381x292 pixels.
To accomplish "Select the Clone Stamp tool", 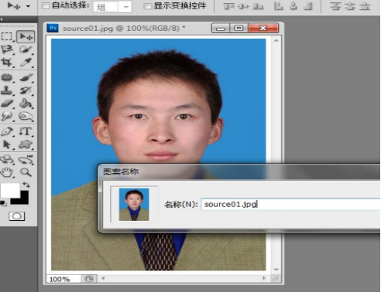I will pyautogui.click(x=7, y=90).
